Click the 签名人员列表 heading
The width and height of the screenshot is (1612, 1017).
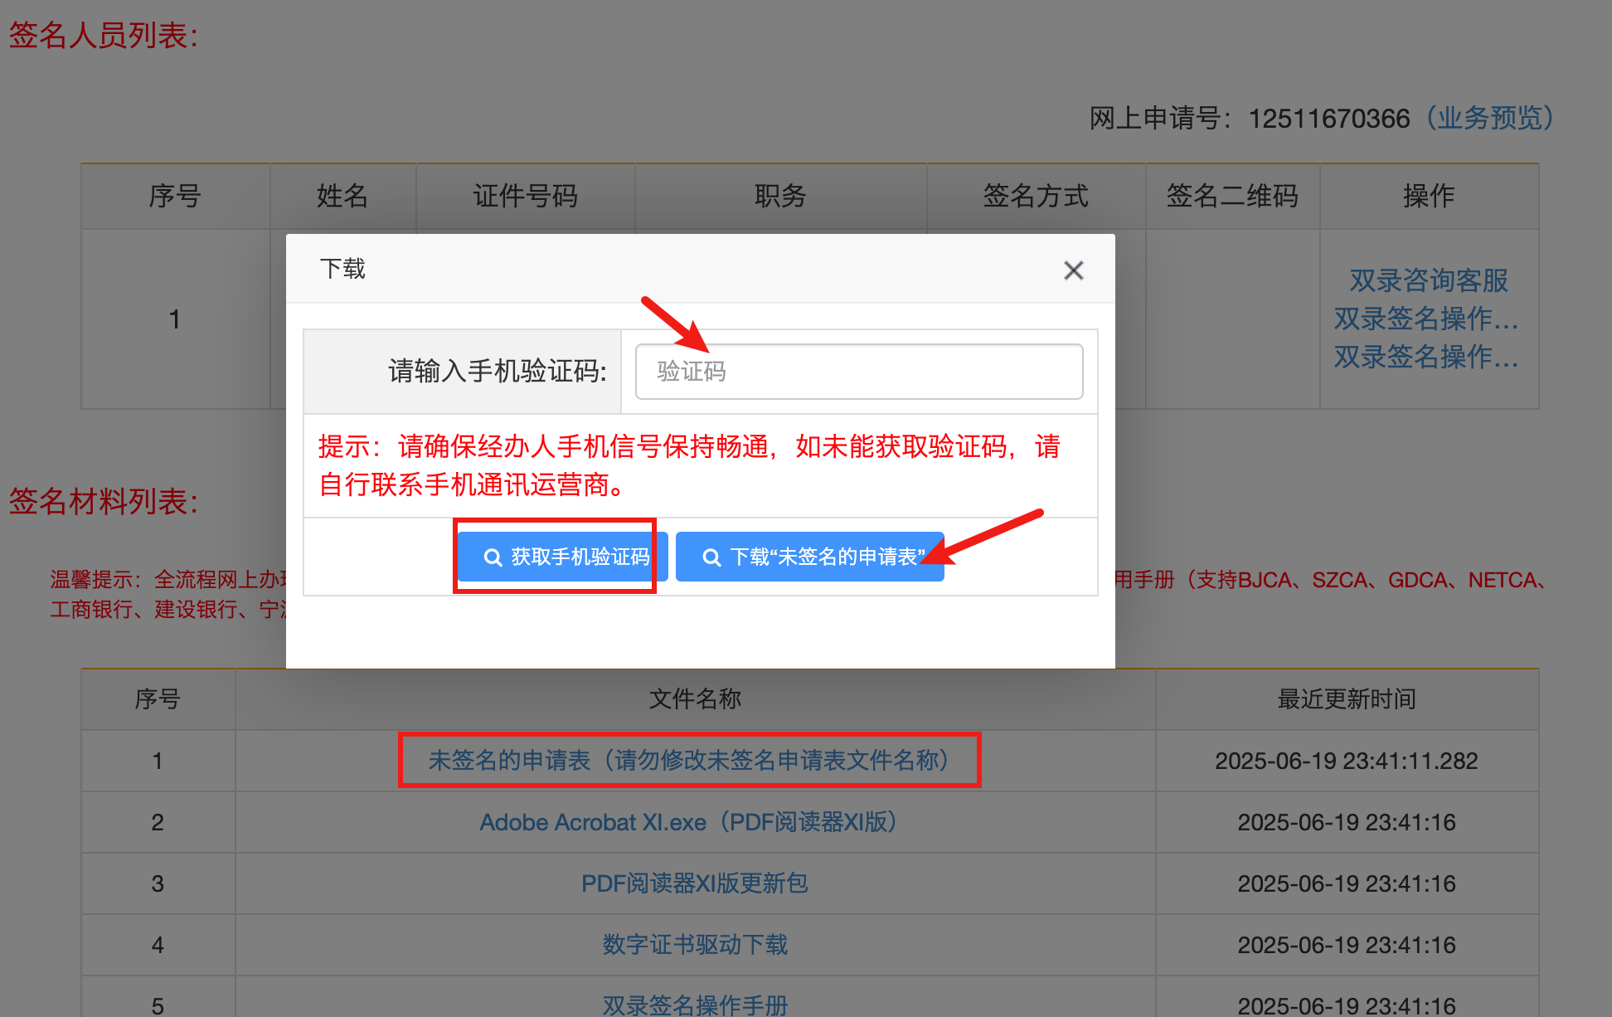(104, 35)
